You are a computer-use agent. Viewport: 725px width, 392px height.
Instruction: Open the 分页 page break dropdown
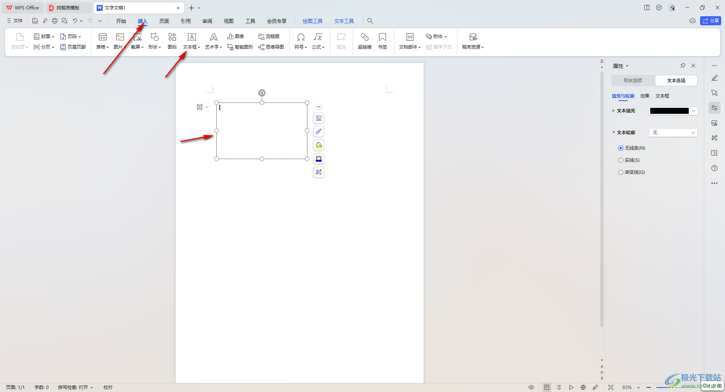[x=44, y=47]
